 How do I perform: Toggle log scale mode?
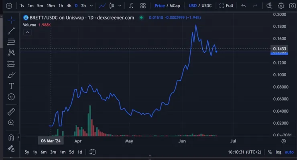279,152
